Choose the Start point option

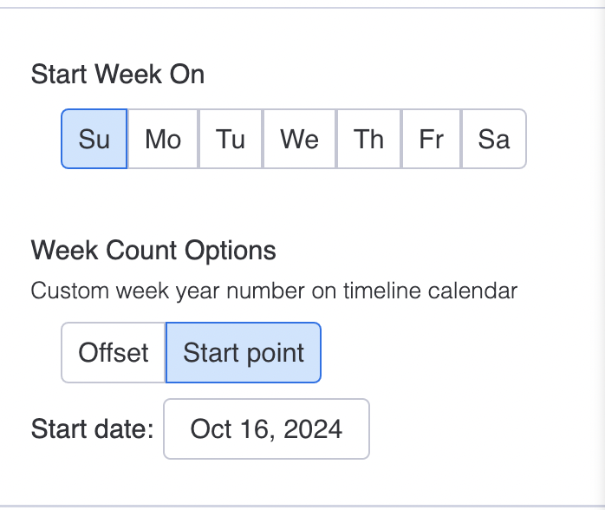[x=244, y=353]
